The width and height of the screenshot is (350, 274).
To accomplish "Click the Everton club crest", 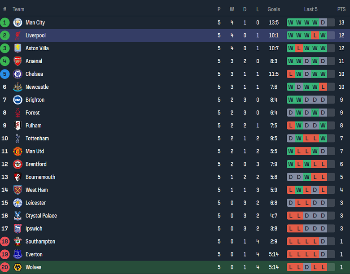I will (17, 254).
